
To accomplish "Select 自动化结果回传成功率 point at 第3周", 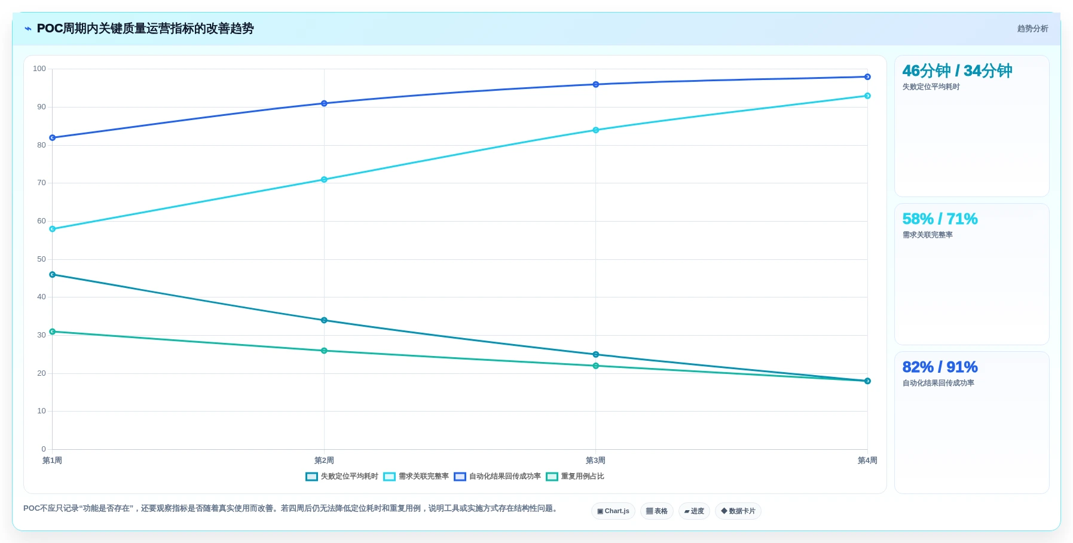I will coord(596,84).
